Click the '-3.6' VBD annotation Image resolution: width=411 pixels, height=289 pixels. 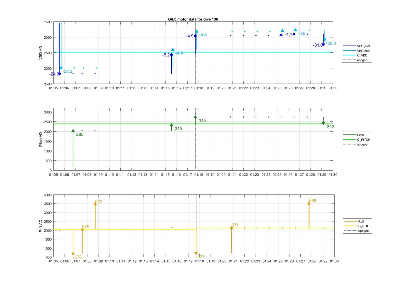pyautogui.click(x=301, y=33)
